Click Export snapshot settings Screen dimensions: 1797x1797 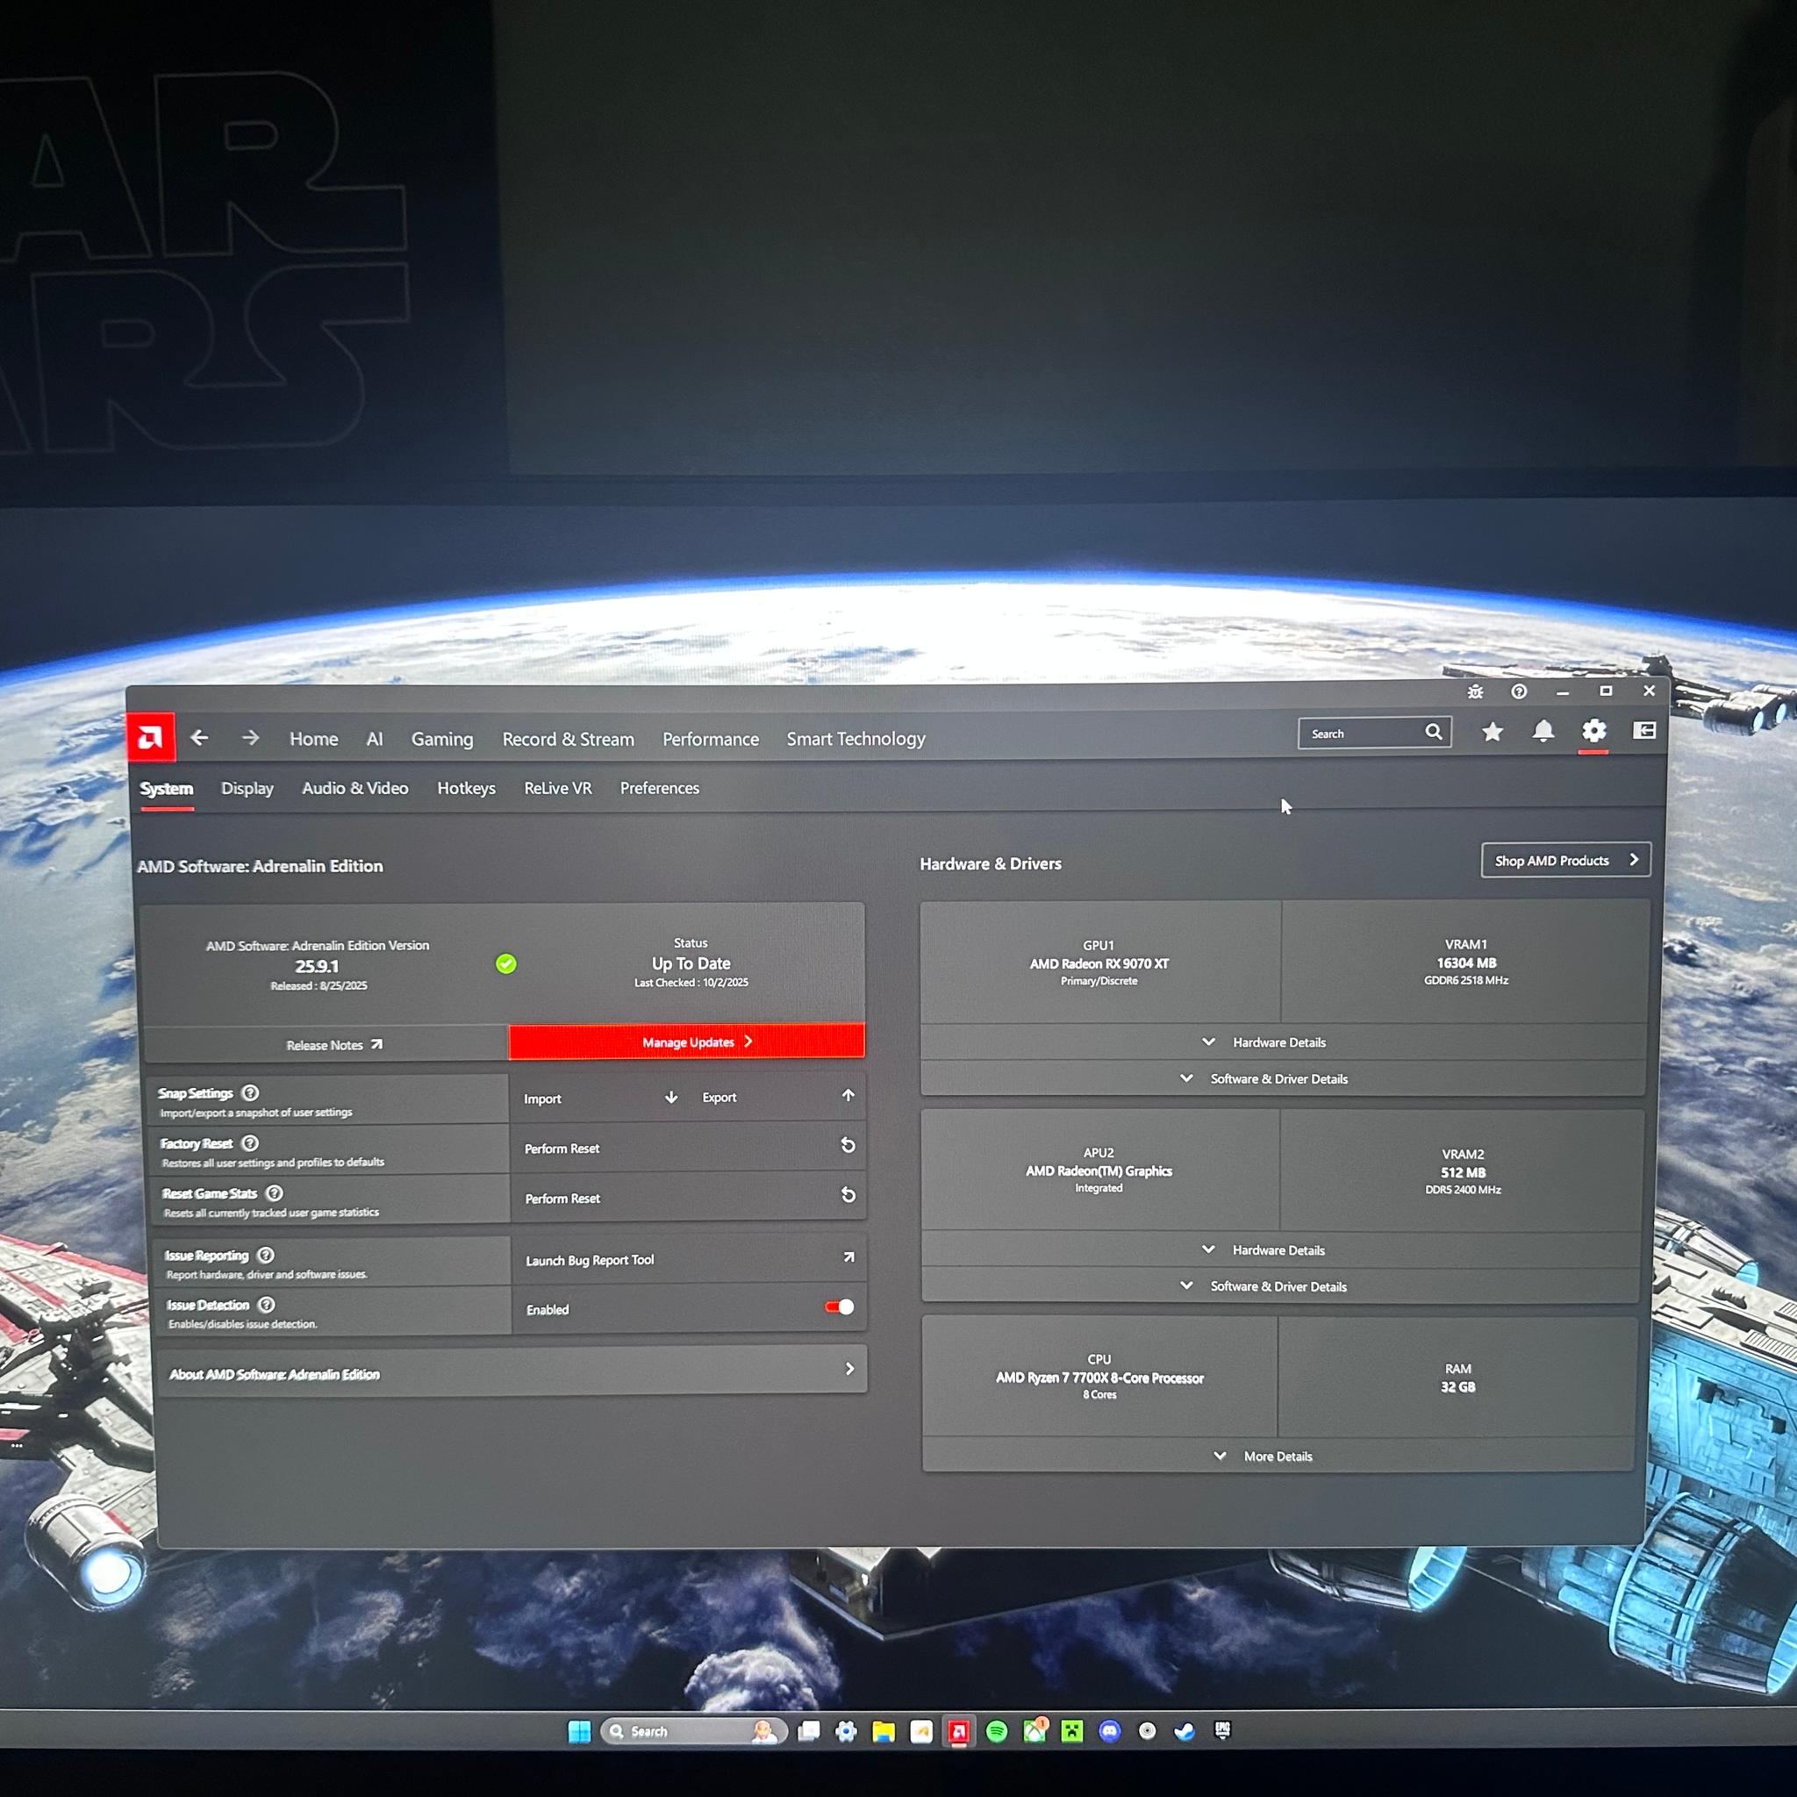pos(779,1097)
